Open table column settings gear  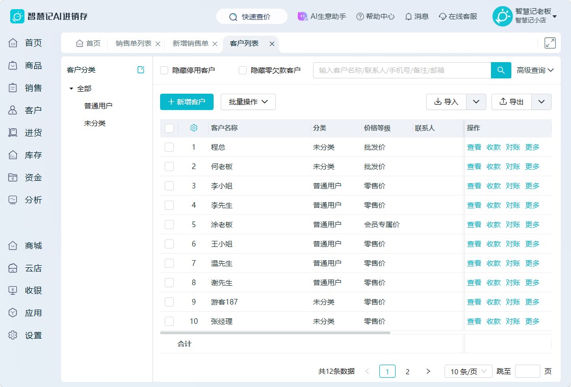[x=194, y=128]
